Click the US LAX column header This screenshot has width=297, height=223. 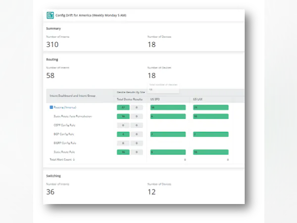pos(198,99)
